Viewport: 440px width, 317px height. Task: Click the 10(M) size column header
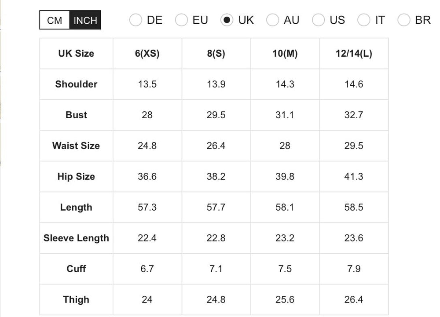285,53
